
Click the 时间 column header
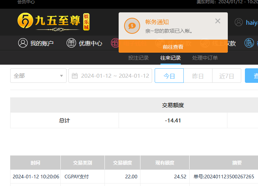35,163
